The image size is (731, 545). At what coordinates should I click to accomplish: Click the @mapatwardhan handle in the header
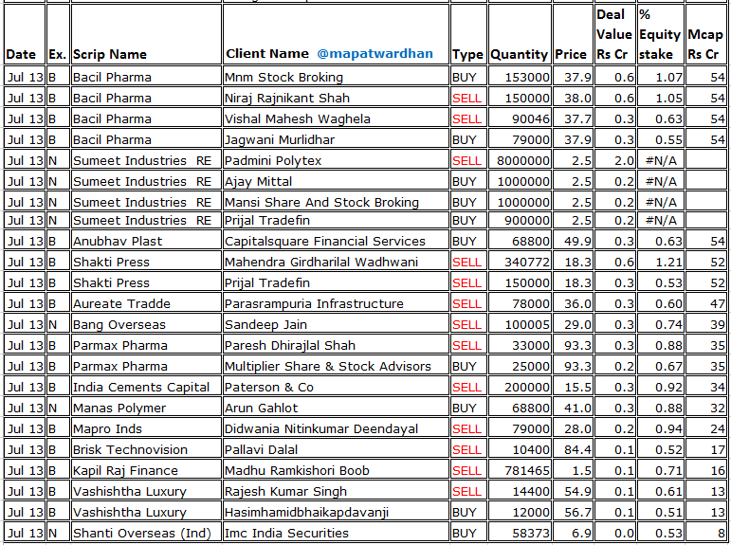coord(375,54)
